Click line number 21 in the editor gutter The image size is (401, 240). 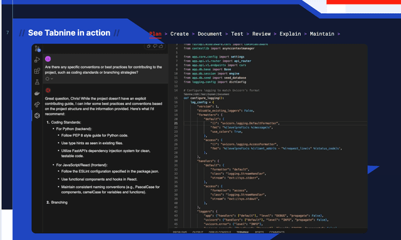tap(176, 123)
